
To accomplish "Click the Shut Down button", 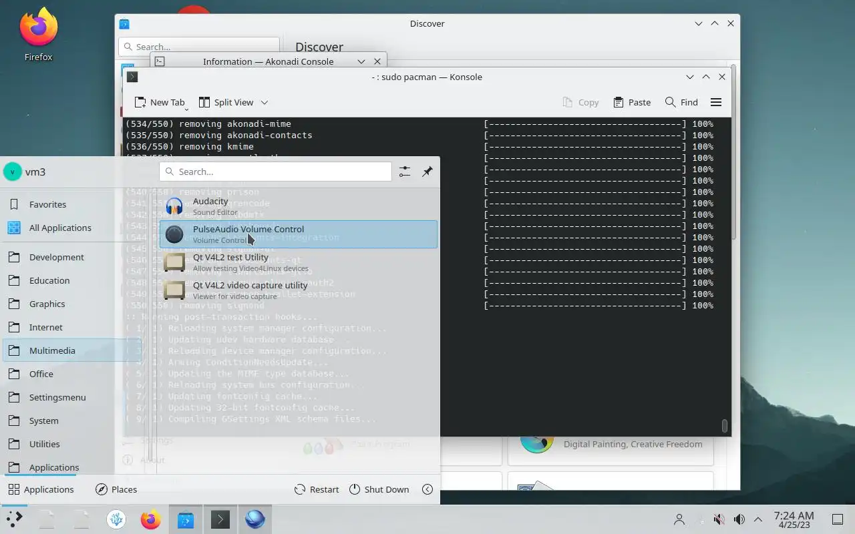I will point(379,489).
